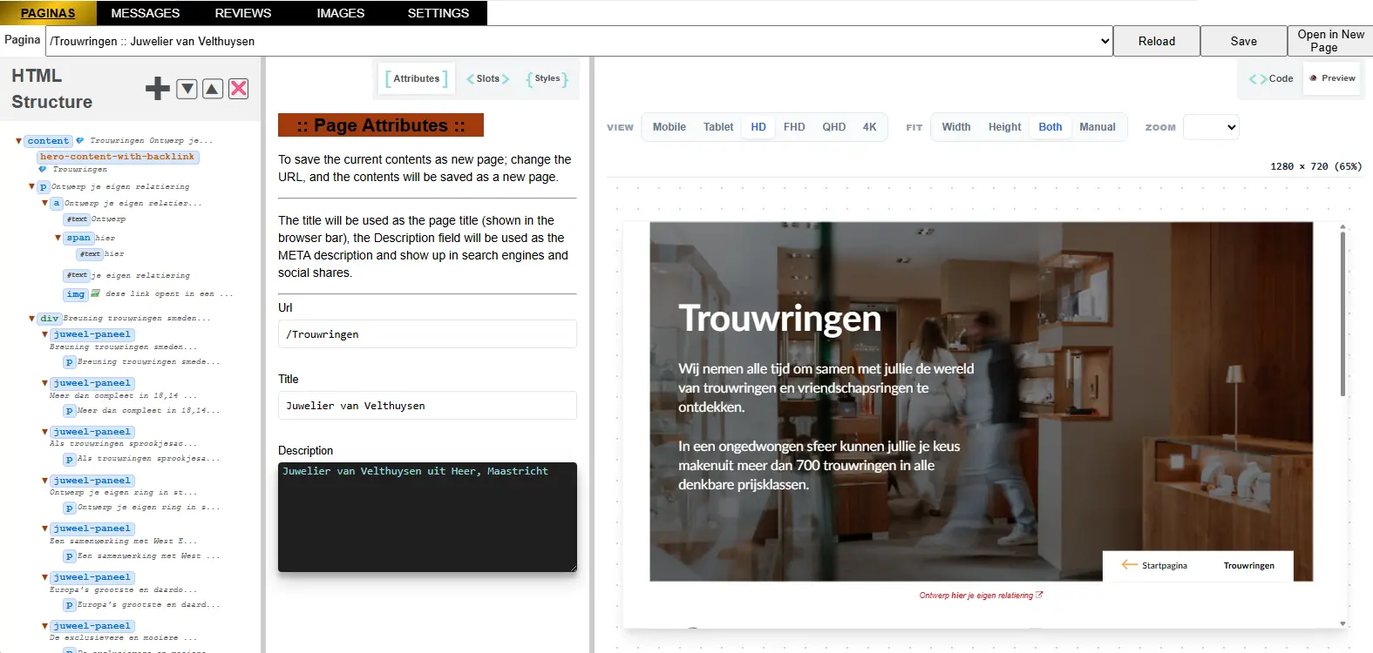1373x653 pixels.
Task: Click the '1280 × 720 (65%)' size readout
Action: click(1315, 166)
